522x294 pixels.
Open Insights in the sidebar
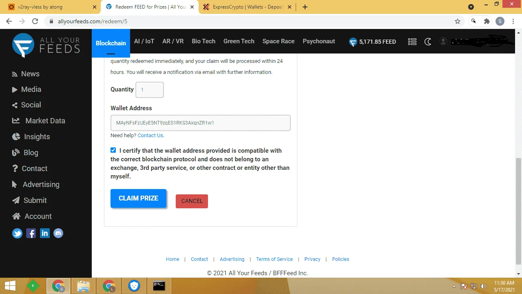[31, 137]
